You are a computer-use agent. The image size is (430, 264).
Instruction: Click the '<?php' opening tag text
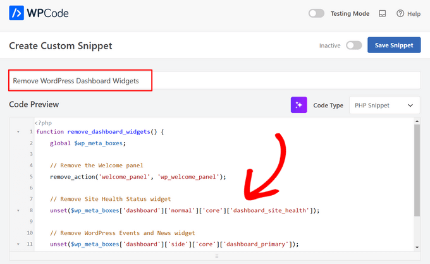tap(43, 123)
